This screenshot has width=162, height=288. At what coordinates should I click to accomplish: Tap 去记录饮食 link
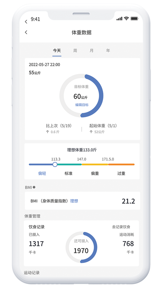click(121, 227)
